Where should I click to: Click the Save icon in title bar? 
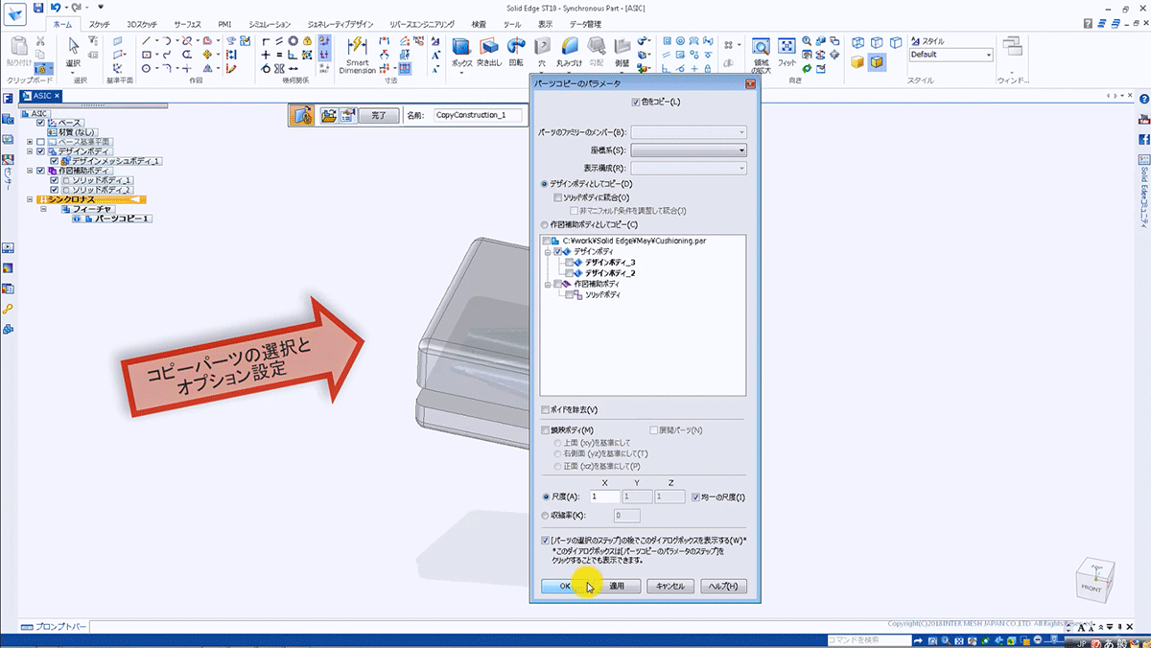38,8
